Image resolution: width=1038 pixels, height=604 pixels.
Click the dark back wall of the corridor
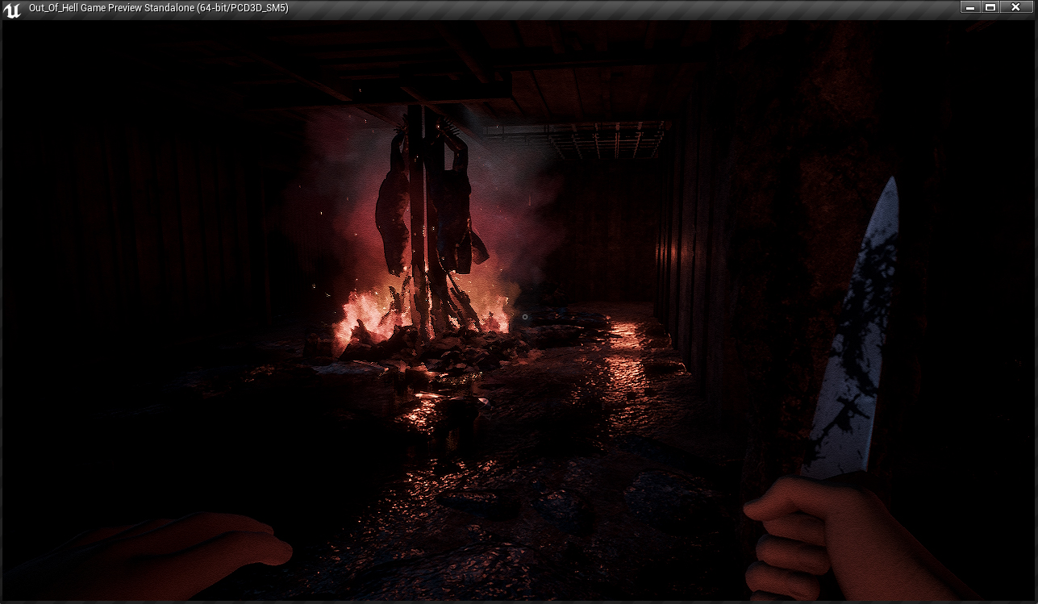[x=605, y=234]
